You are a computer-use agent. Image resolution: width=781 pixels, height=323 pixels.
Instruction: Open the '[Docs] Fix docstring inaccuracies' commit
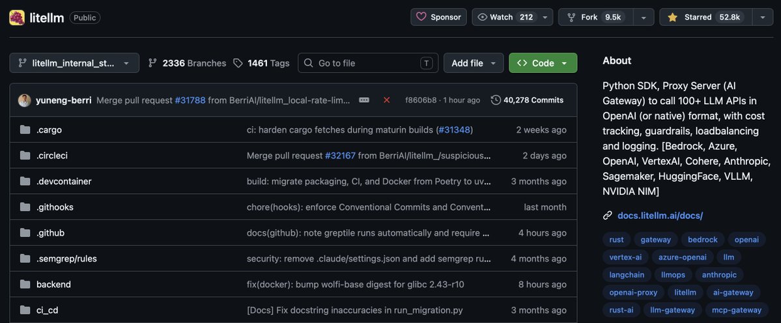click(354, 311)
